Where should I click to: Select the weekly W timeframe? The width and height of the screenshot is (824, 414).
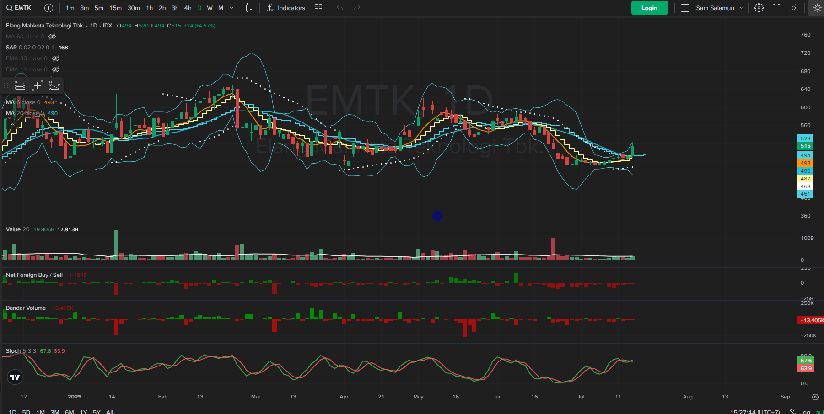click(210, 8)
